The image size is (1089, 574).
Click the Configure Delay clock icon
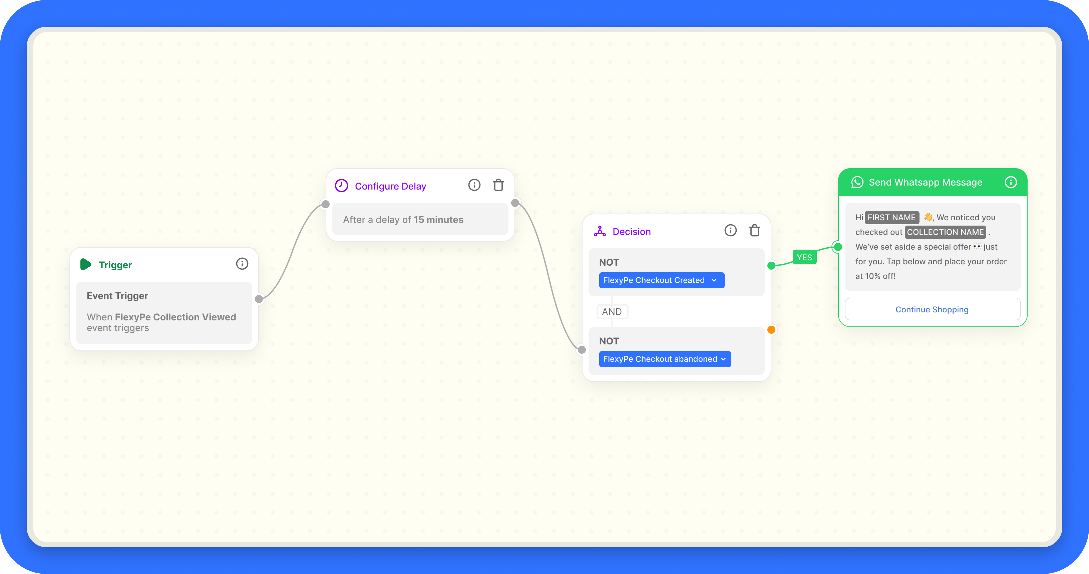341,186
